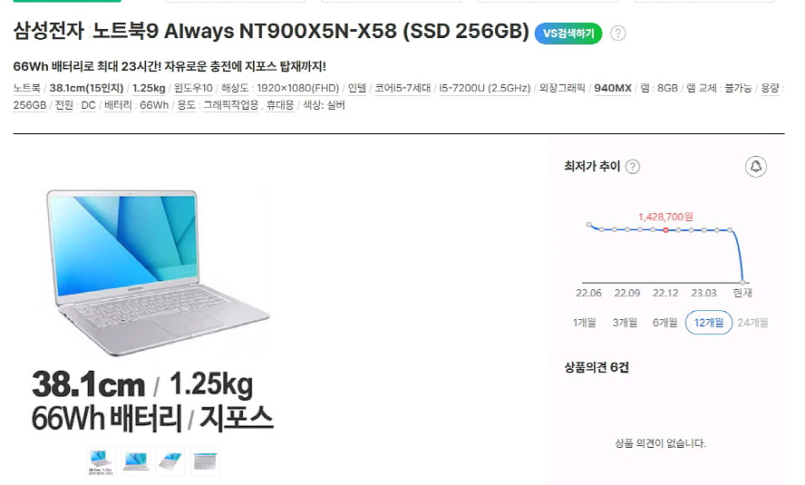Screen dimensions: 805x485
Task: Click red 1,428,700원 point on chart
Action: (665, 230)
